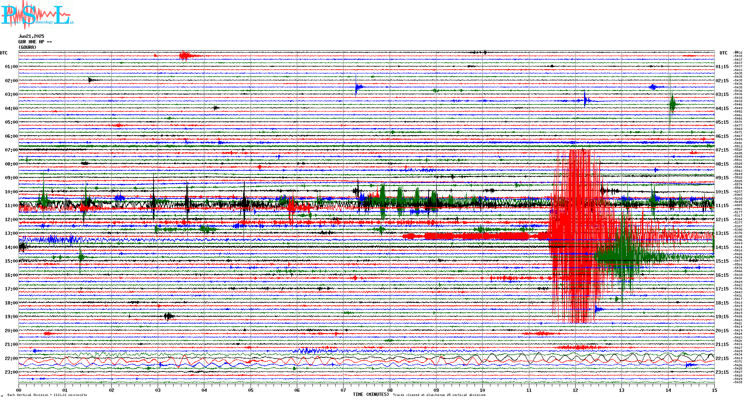Click the 18:00 hour label
Image resolution: width=744 pixels, height=400 pixels.
pyautogui.click(x=11, y=303)
